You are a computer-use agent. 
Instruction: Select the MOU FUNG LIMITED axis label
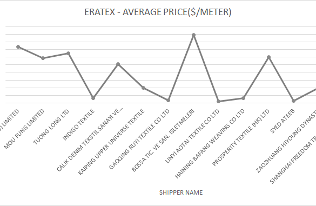coord(24,129)
